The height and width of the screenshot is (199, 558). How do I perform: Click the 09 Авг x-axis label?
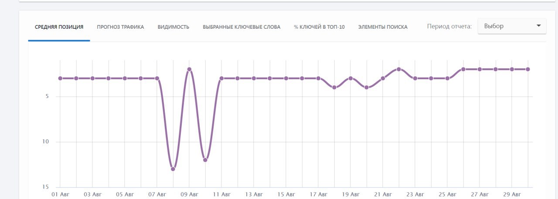click(x=189, y=194)
